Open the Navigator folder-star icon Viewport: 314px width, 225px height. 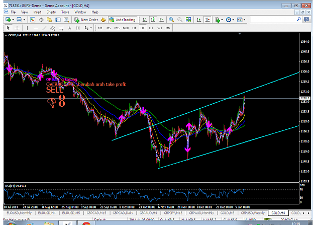coord(49,20)
